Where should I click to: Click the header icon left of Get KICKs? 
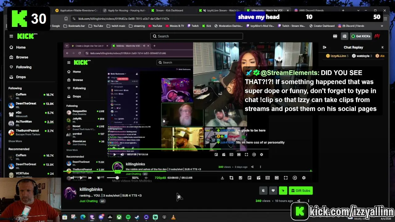[344, 36]
